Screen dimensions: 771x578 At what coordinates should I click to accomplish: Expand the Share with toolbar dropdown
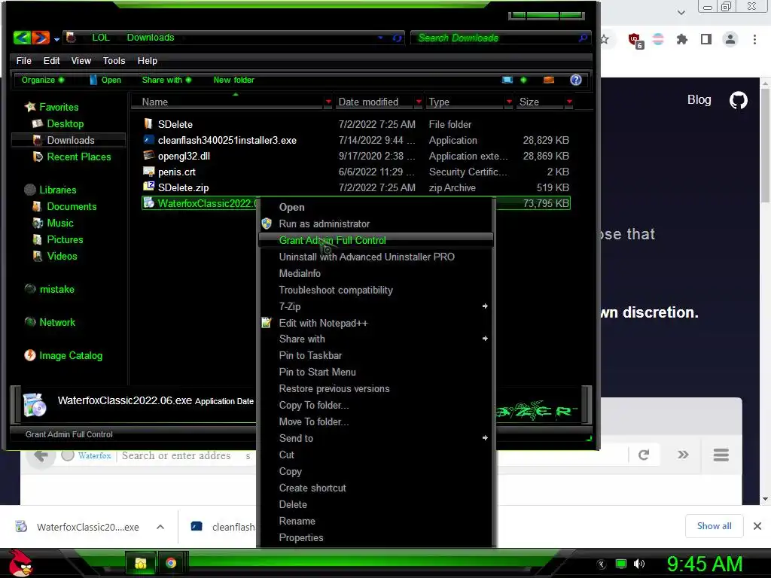tap(166, 80)
